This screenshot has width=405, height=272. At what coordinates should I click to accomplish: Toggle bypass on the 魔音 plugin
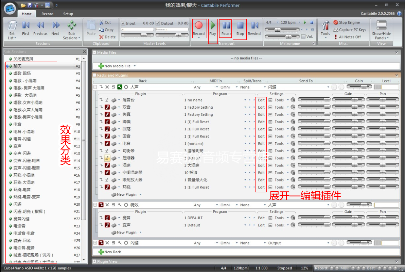107,218
